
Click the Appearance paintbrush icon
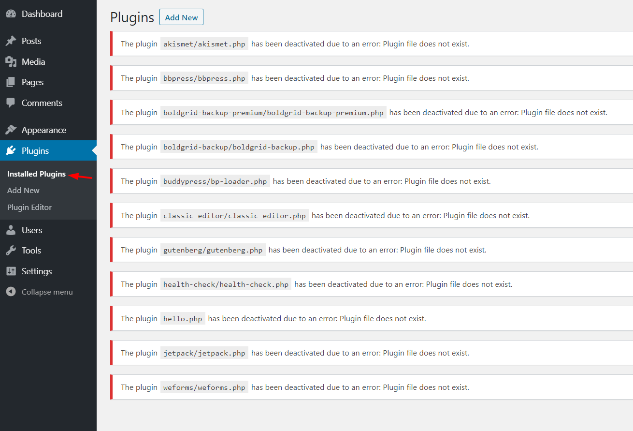pos(11,130)
